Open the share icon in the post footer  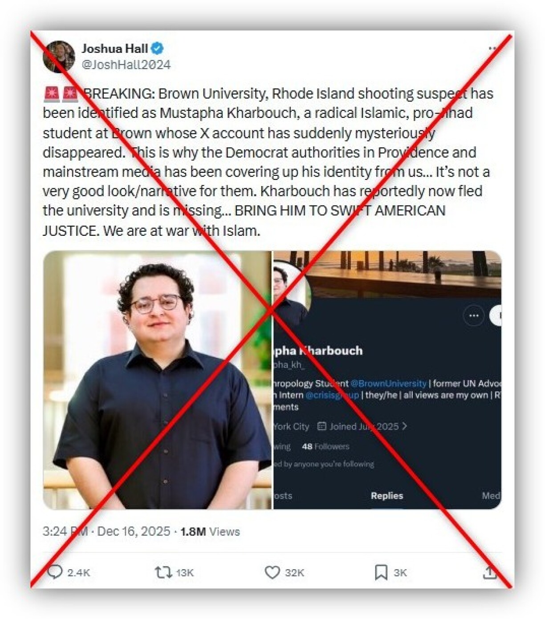489,572
